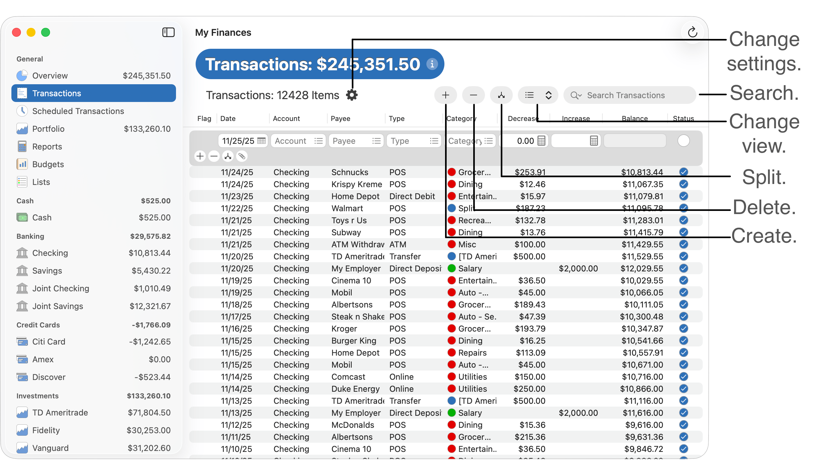This screenshot has height=475, width=823.
Task: Open Scheduled Transactions in the sidebar
Action: [x=78, y=111]
